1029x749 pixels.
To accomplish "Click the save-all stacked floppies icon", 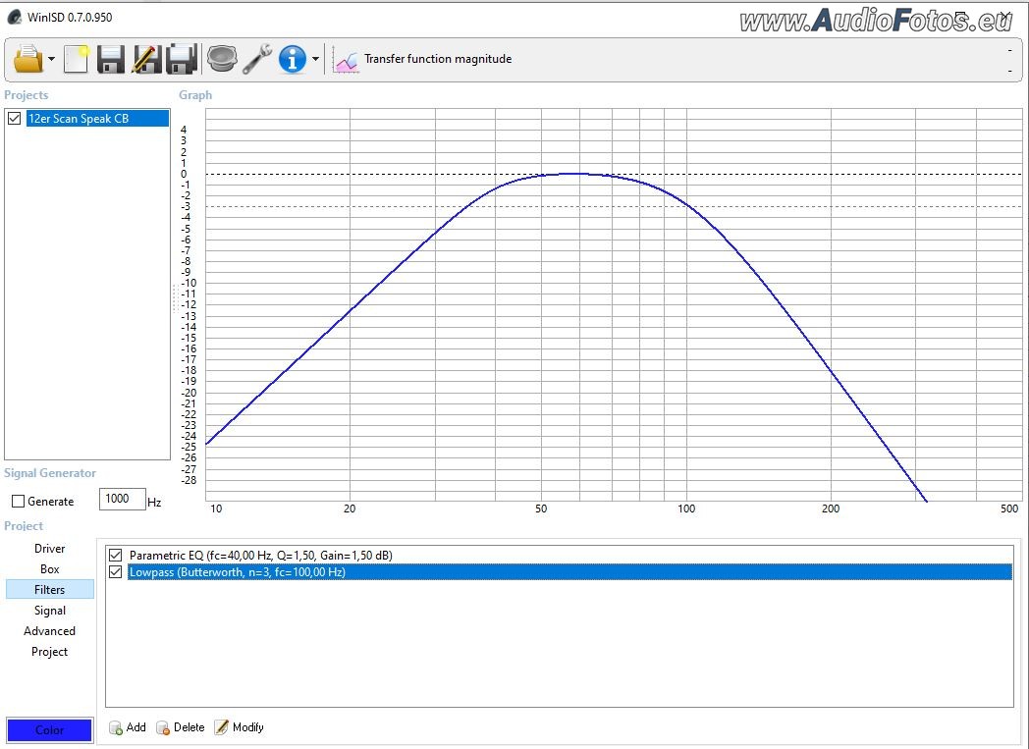I will coord(182,59).
